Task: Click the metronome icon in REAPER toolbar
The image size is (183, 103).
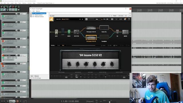Action: click(19, 7)
